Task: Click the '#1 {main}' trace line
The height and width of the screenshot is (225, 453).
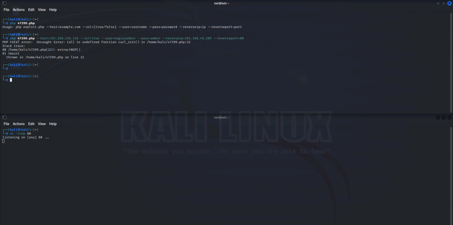Action: pyautogui.click(x=11, y=53)
